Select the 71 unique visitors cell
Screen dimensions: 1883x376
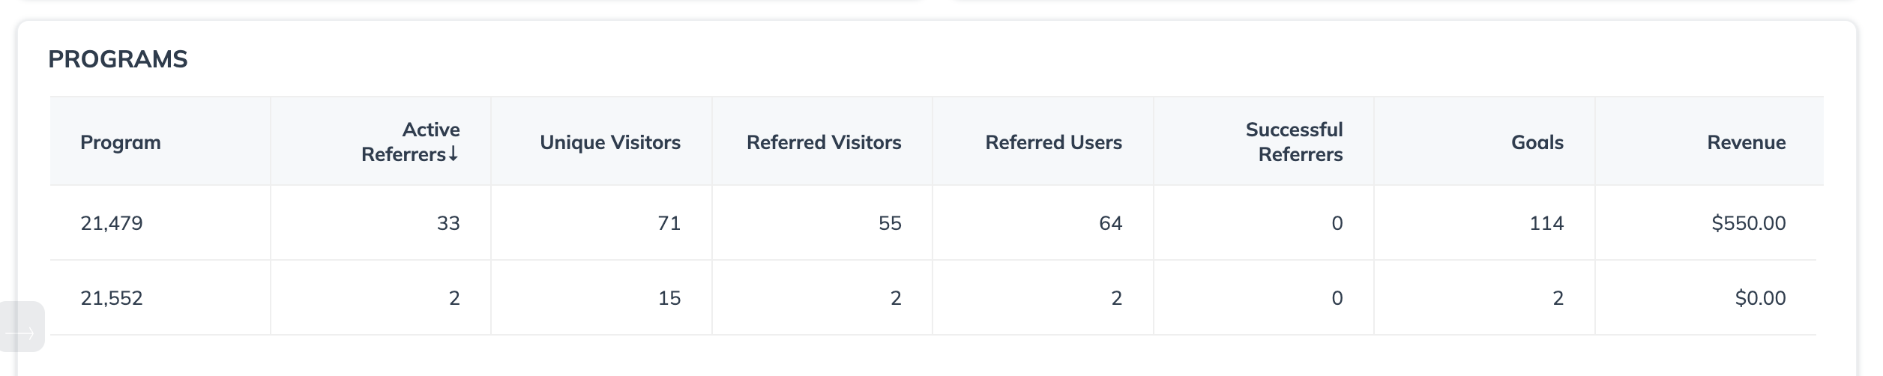click(669, 223)
